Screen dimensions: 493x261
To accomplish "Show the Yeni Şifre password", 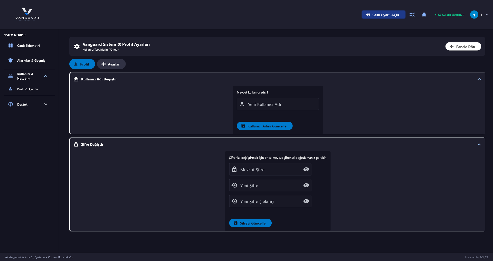I will tap(306, 185).
